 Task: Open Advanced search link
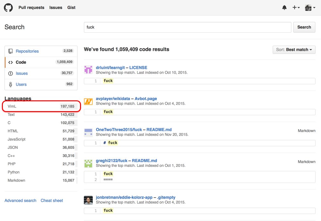pyautogui.click(x=20, y=200)
